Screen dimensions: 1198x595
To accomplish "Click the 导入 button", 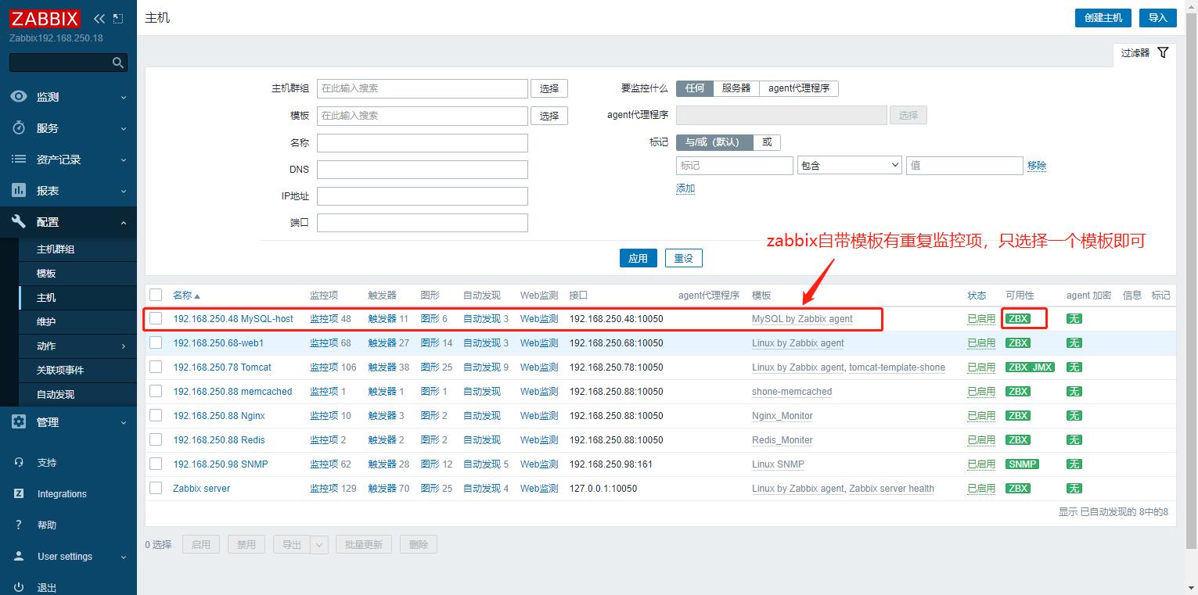I will coord(1157,18).
